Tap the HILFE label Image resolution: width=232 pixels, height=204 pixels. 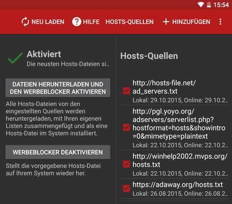[x=91, y=22]
